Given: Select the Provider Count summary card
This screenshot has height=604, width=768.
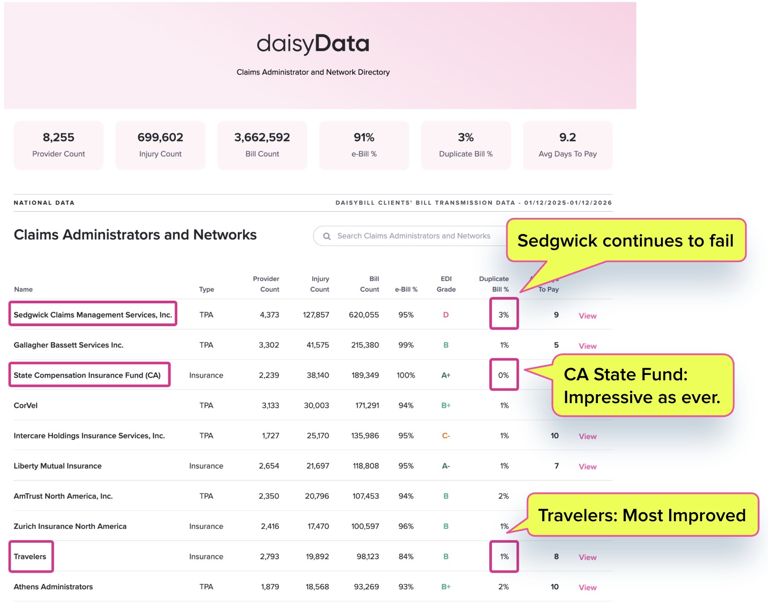Looking at the screenshot, I should click(x=59, y=145).
